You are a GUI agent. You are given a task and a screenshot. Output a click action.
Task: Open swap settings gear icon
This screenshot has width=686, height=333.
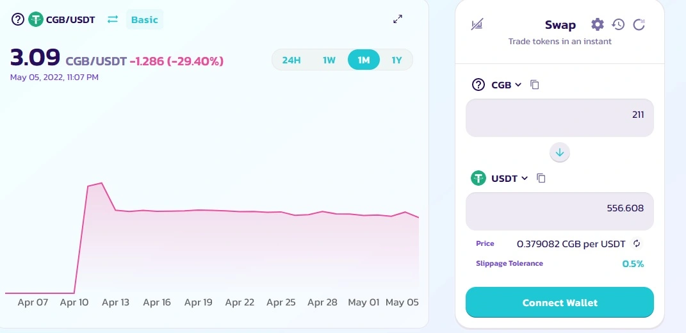pyautogui.click(x=597, y=24)
